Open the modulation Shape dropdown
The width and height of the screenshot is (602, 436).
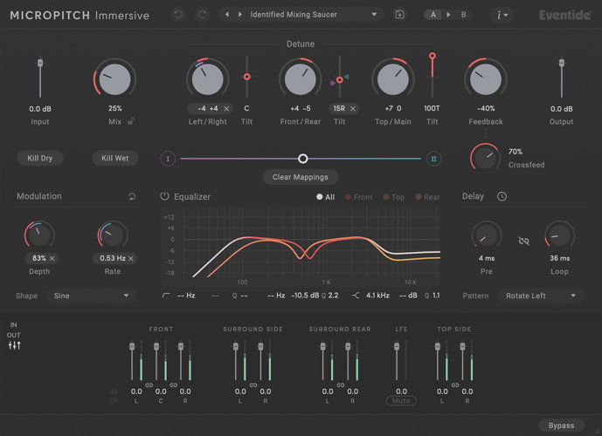coord(92,296)
